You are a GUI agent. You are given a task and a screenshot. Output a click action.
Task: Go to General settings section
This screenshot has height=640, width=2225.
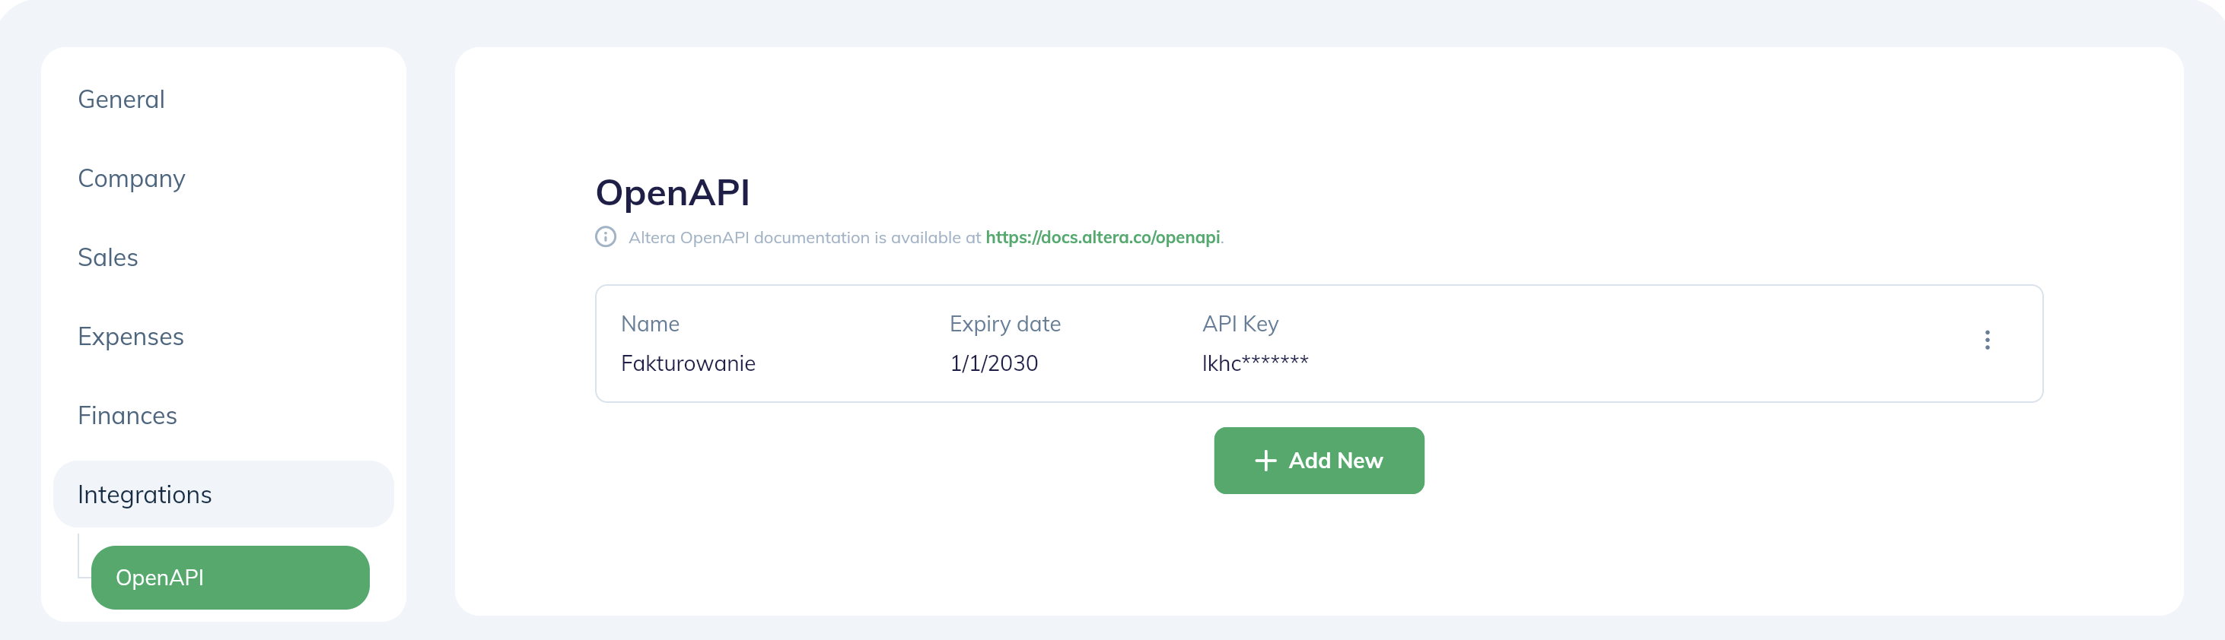121,100
